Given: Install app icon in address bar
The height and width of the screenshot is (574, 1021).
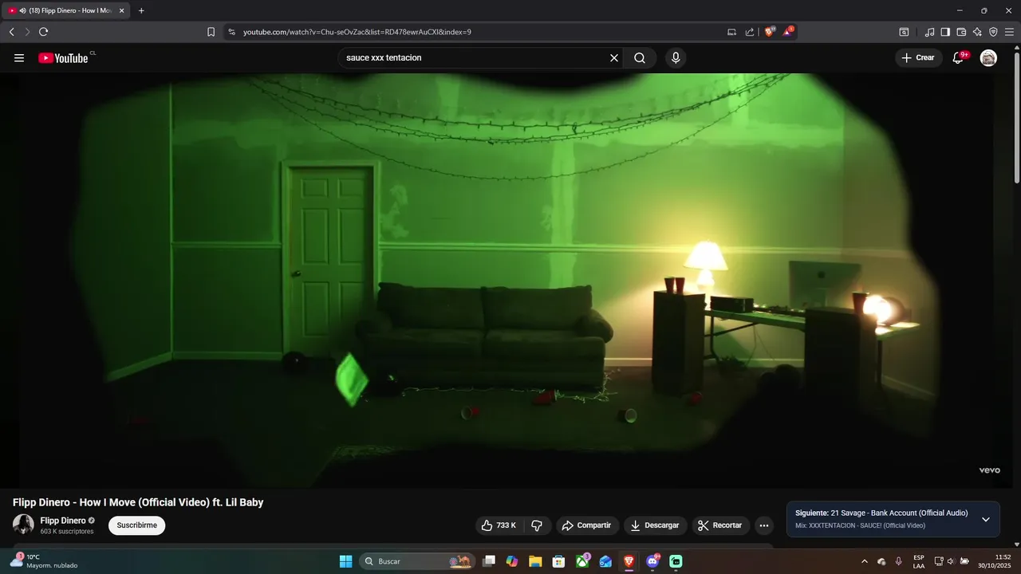Looking at the screenshot, I should tap(731, 32).
